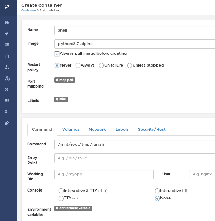This screenshot has width=215, height=221.
Task: Select Unless stopped restart policy
Action: (130, 65)
